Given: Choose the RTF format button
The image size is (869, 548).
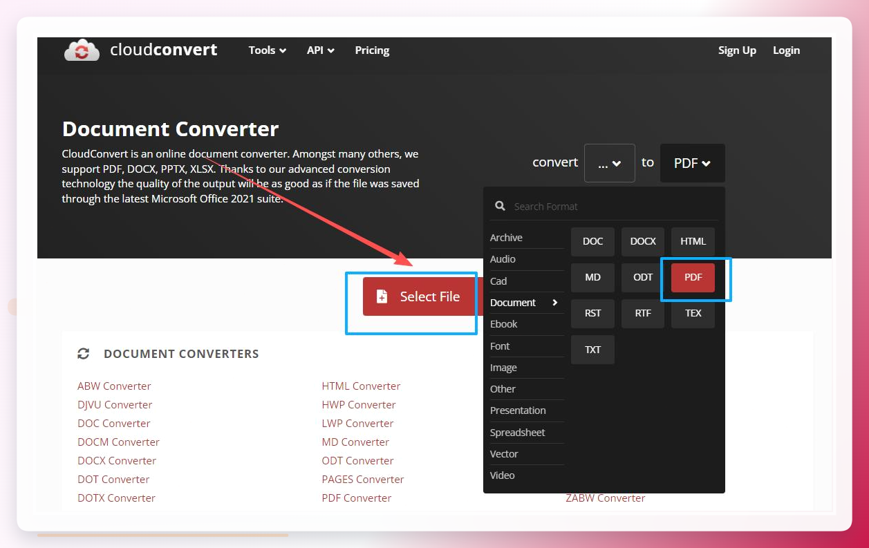Looking at the screenshot, I should pyautogui.click(x=643, y=313).
